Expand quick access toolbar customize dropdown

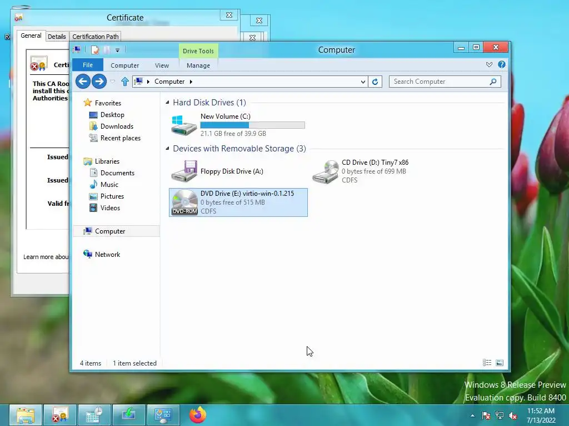[118, 50]
